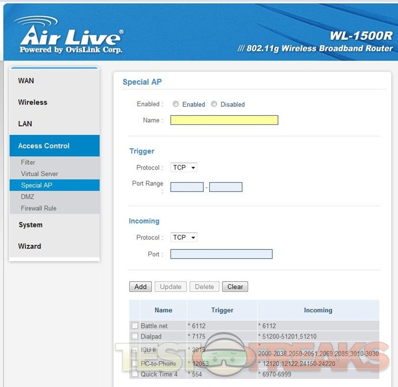Go to Wireless settings menu
Screen dimensions: 398x387
(33, 102)
